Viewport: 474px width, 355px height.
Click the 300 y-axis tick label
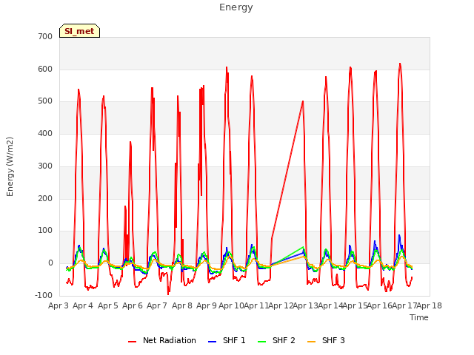[45, 166]
